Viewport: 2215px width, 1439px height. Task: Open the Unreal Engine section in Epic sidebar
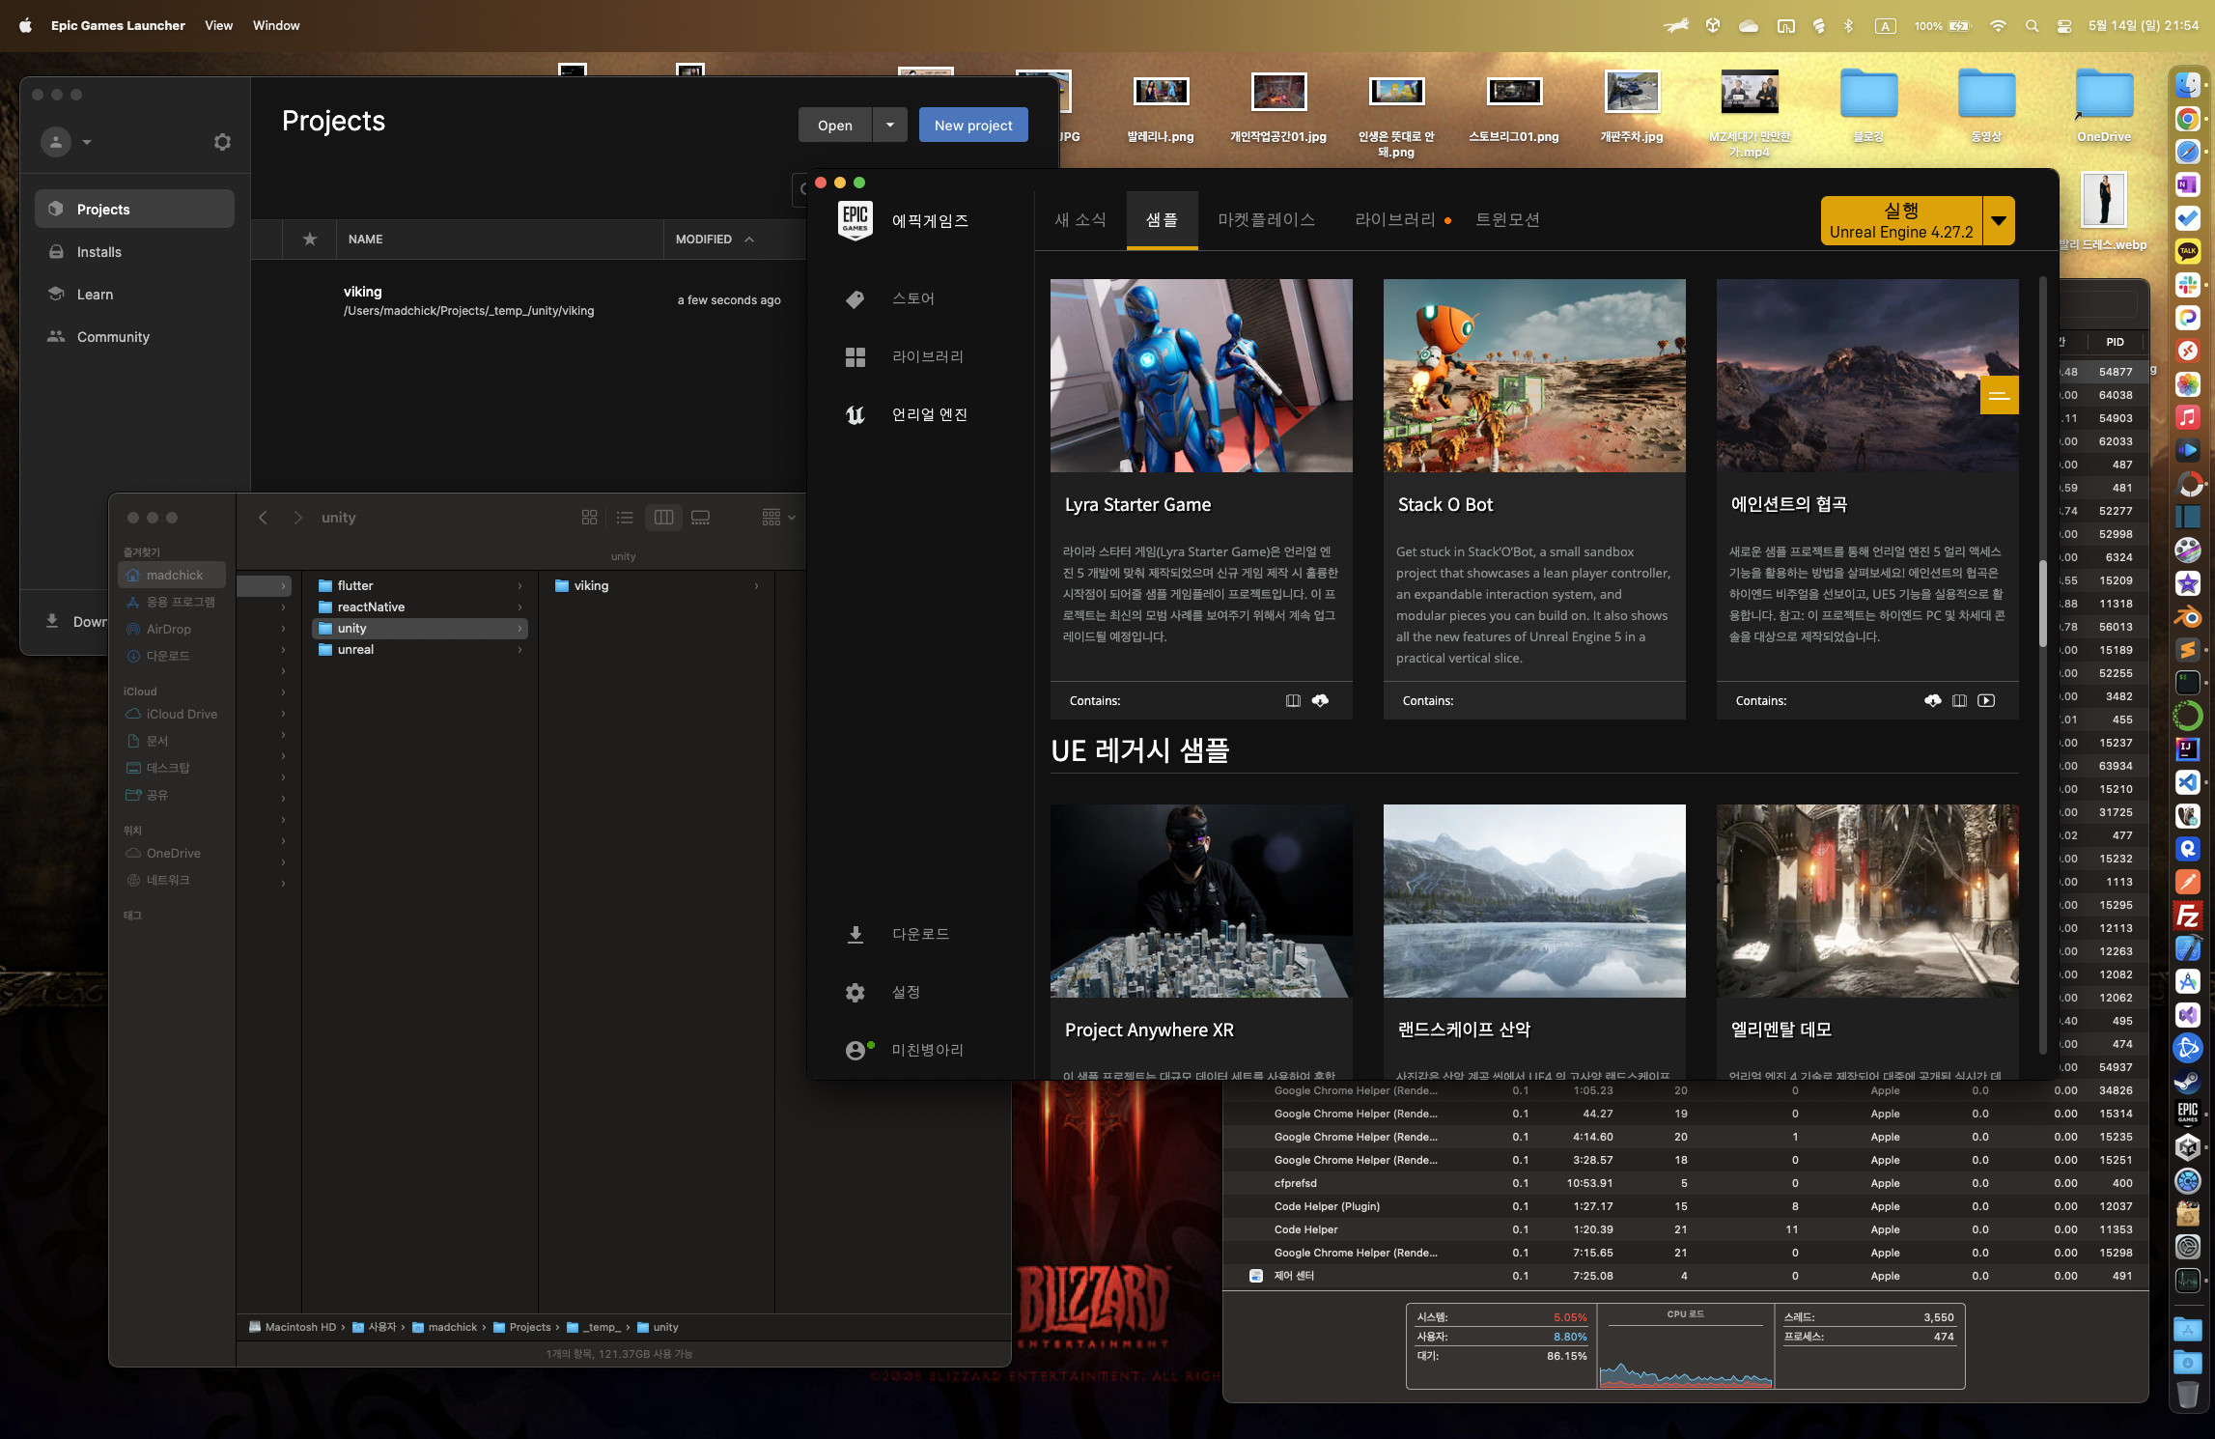click(928, 414)
